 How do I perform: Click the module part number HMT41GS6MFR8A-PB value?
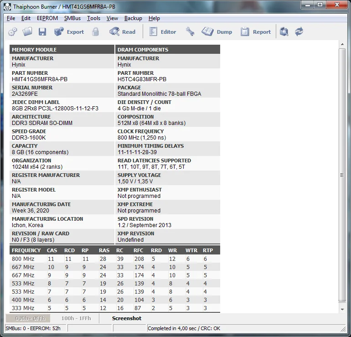(40, 79)
